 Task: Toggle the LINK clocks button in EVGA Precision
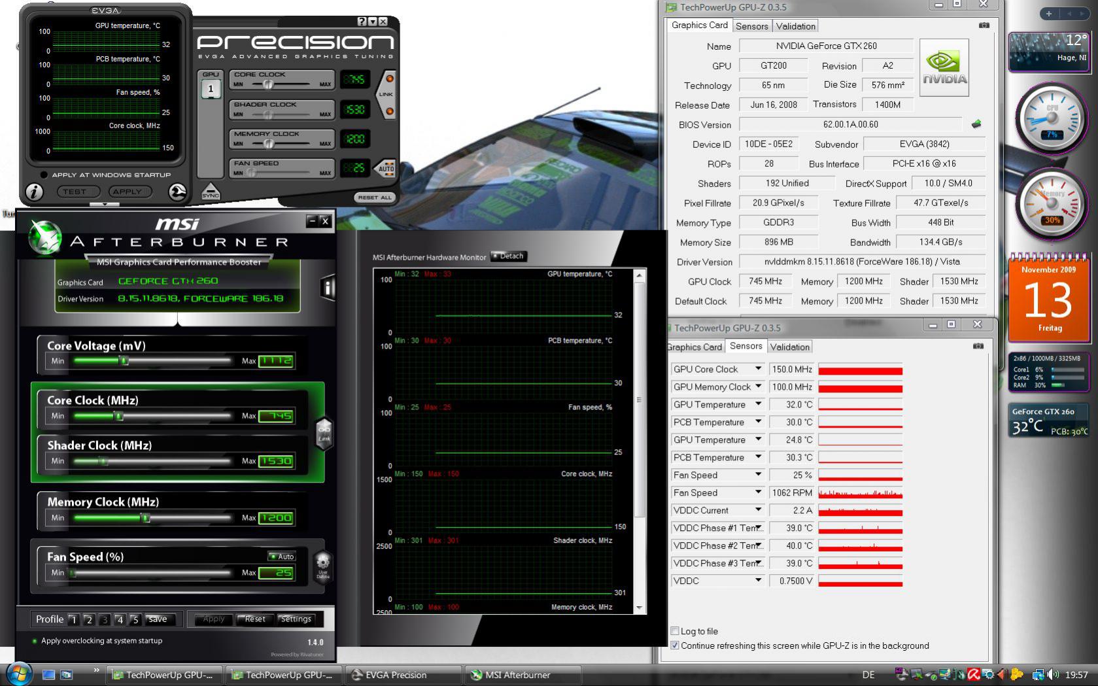tap(386, 95)
